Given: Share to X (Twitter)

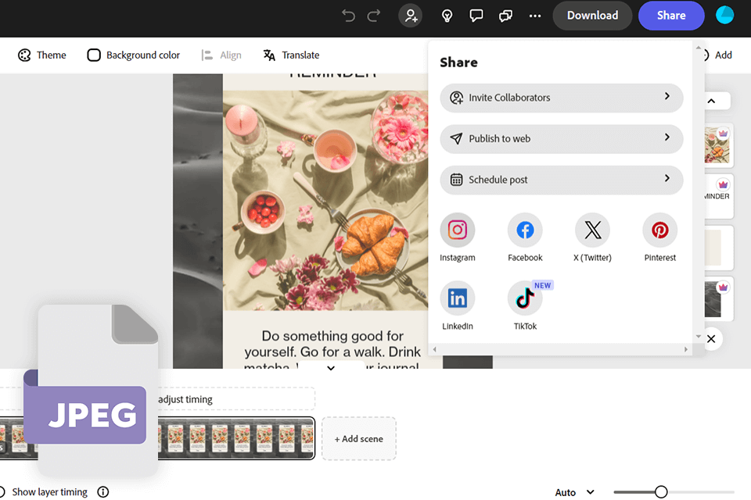Looking at the screenshot, I should pyautogui.click(x=592, y=230).
